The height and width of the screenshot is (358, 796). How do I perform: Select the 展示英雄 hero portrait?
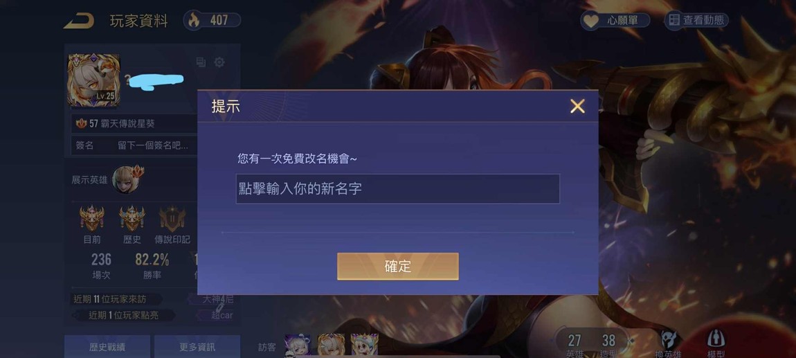pos(127,179)
